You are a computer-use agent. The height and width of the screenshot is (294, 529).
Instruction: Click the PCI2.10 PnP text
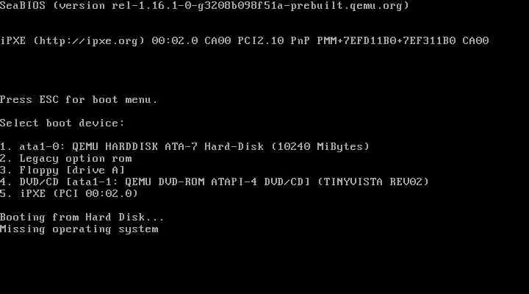point(273,41)
